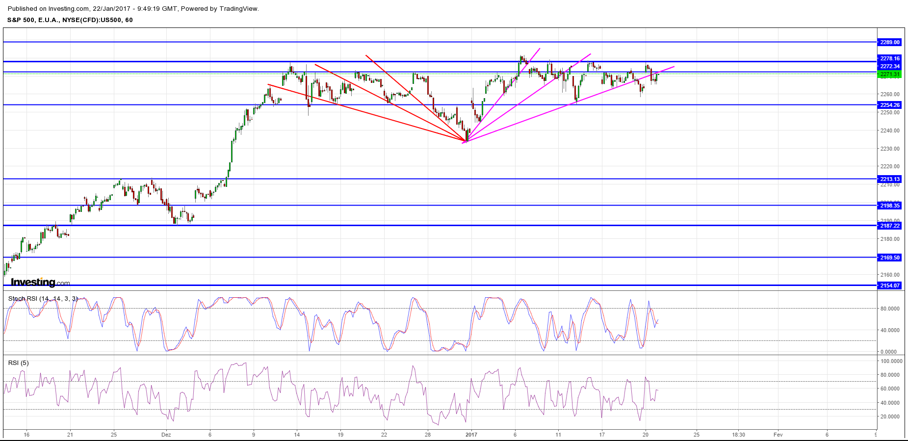The width and height of the screenshot is (908, 441).
Task: Click the 100.0000 value on RSI axis
Action: (891, 361)
